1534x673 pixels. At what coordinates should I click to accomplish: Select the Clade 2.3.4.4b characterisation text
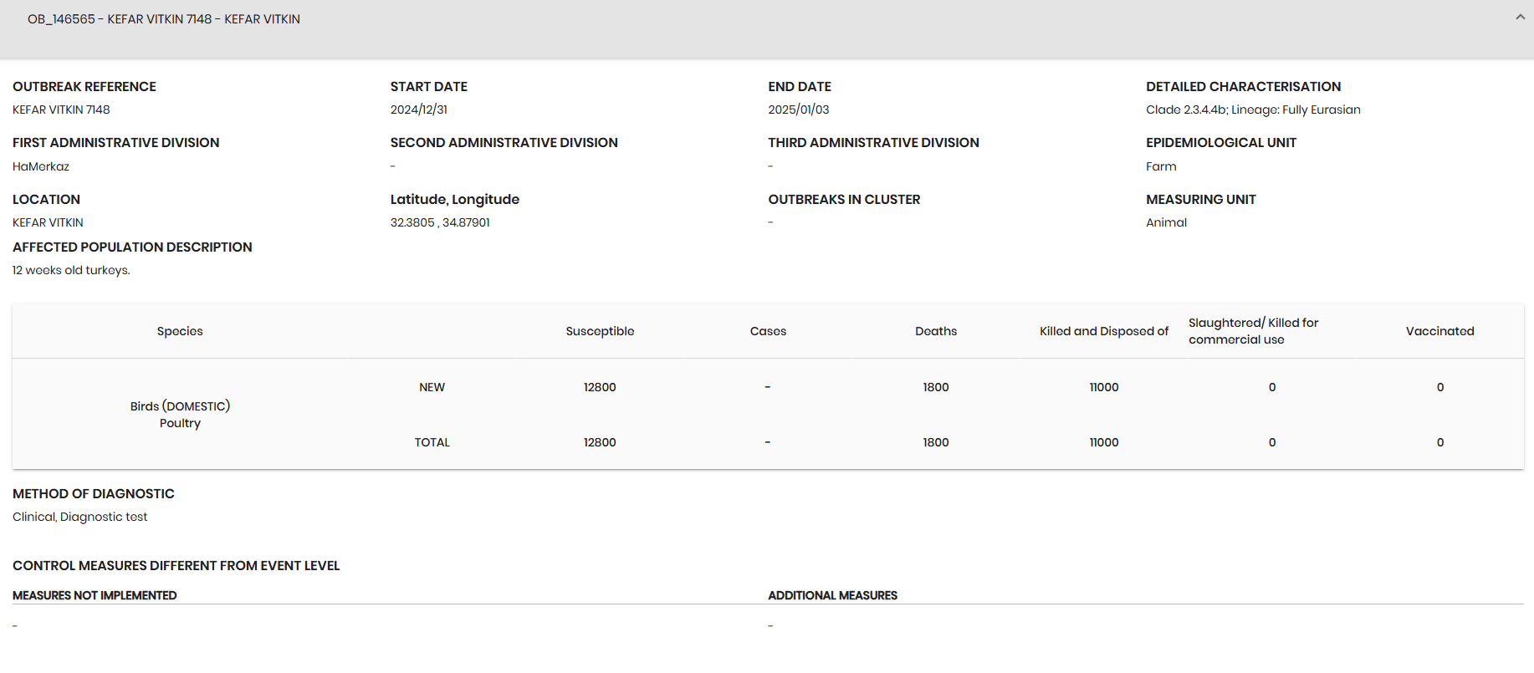pos(1253,110)
